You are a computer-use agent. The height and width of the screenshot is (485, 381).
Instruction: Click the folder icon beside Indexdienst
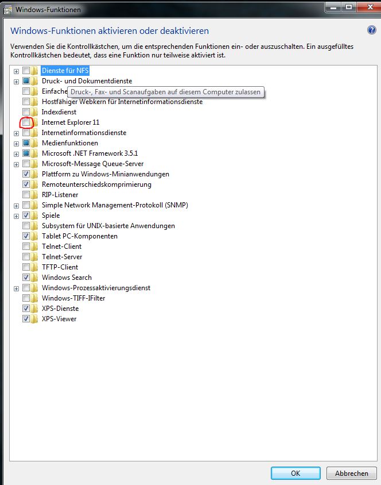pyautogui.click(x=34, y=112)
